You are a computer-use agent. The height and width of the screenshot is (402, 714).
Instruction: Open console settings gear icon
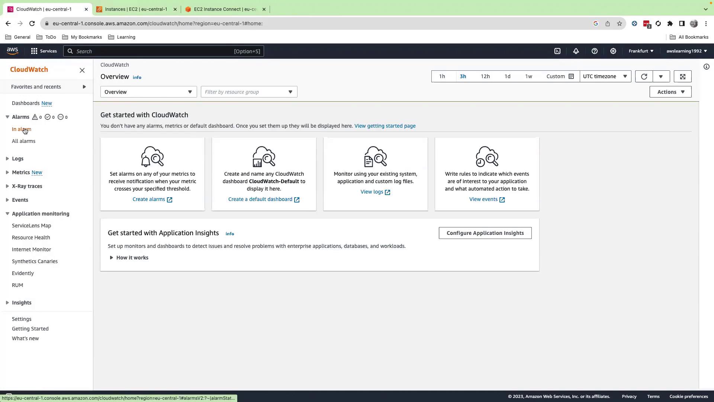(613, 51)
